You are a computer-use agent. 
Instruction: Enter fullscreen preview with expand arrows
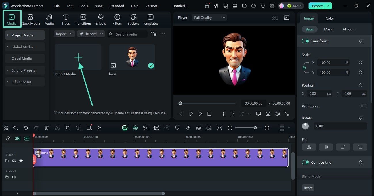(x=287, y=114)
